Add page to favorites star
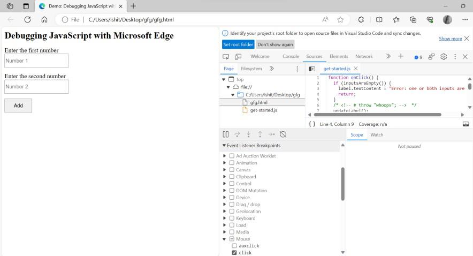The width and height of the screenshot is (473, 256). tap(340, 19)
